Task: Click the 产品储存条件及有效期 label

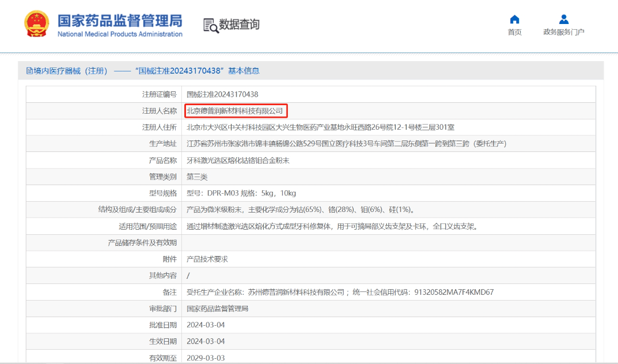Action: tap(142, 243)
